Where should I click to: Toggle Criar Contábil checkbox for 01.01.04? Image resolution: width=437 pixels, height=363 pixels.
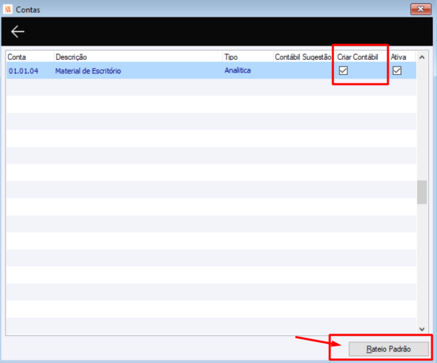pyautogui.click(x=343, y=71)
